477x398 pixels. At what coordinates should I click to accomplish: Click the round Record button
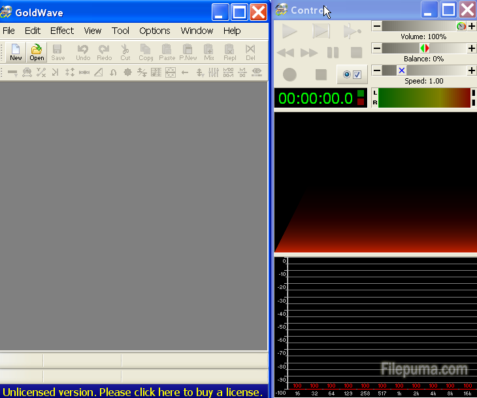click(289, 74)
